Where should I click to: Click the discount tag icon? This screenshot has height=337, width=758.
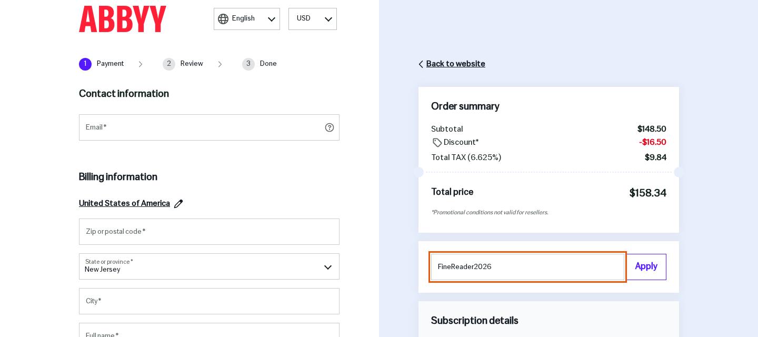point(437,143)
